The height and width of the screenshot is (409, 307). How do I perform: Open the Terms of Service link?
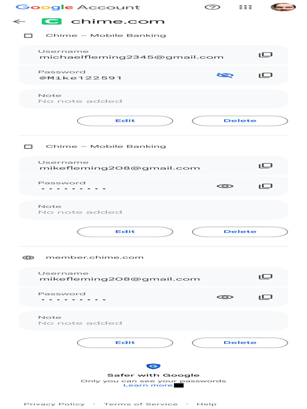(x=141, y=404)
